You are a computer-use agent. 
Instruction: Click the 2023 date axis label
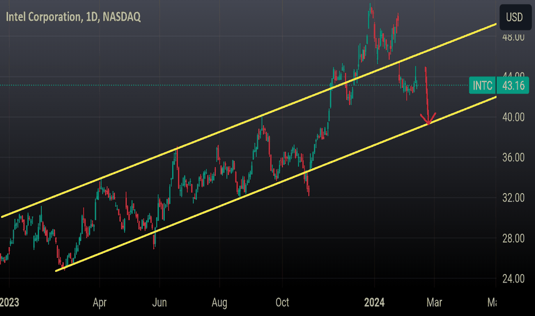pos(9,303)
